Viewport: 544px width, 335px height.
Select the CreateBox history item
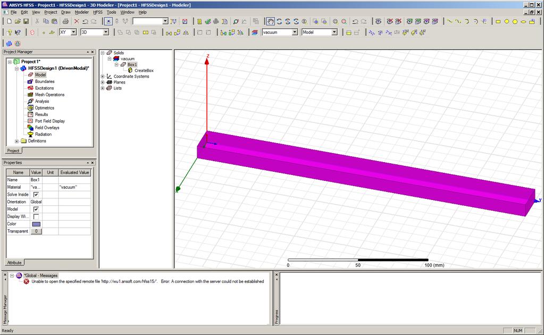[144, 70]
